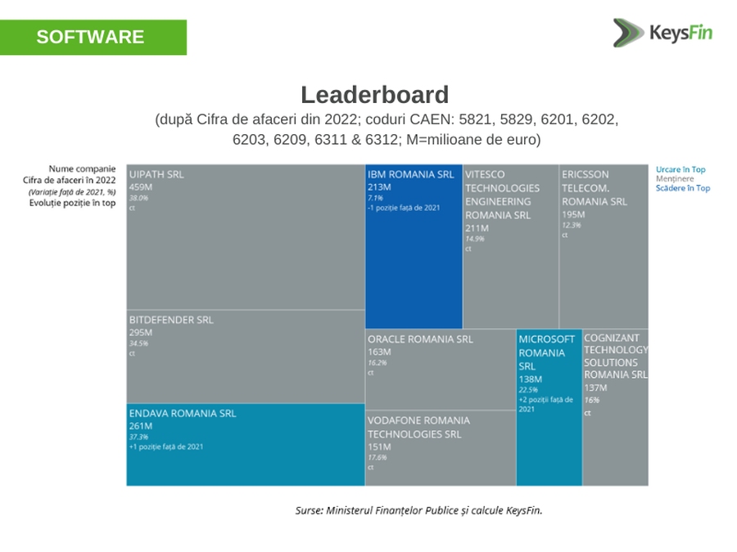The height and width of the screenshot is (552, 737).
Task: Select the VITESCO TECHNOLOGIES ENGINEERING tile
Action: [x=510, y=247]
